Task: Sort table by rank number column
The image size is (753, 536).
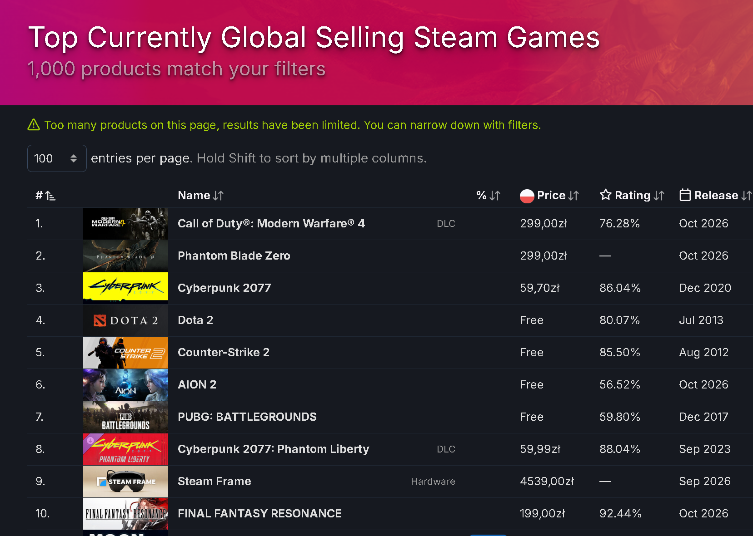Action: pos(45,196)
